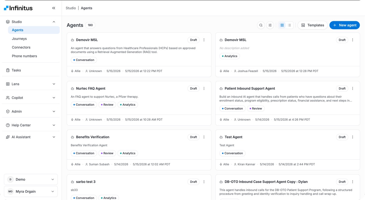Open more options for Nurtec FAQ Agent

tap(204, 88)
